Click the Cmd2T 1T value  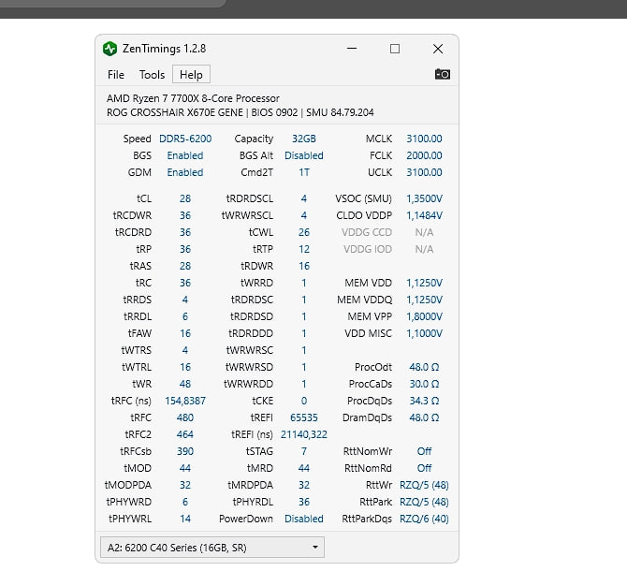(x=304, y=172)
